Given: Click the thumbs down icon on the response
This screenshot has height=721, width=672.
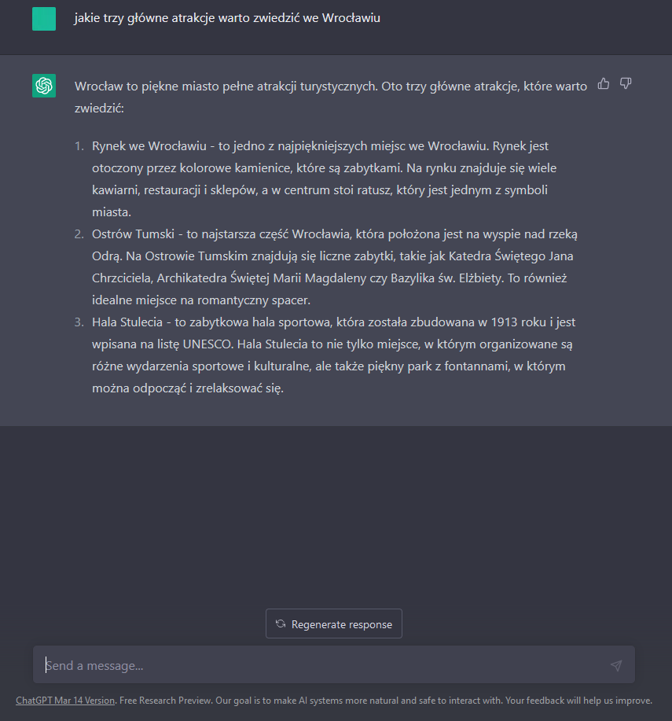Looking at the screenshot, I should pyautogui.click(x=626, y=83).
